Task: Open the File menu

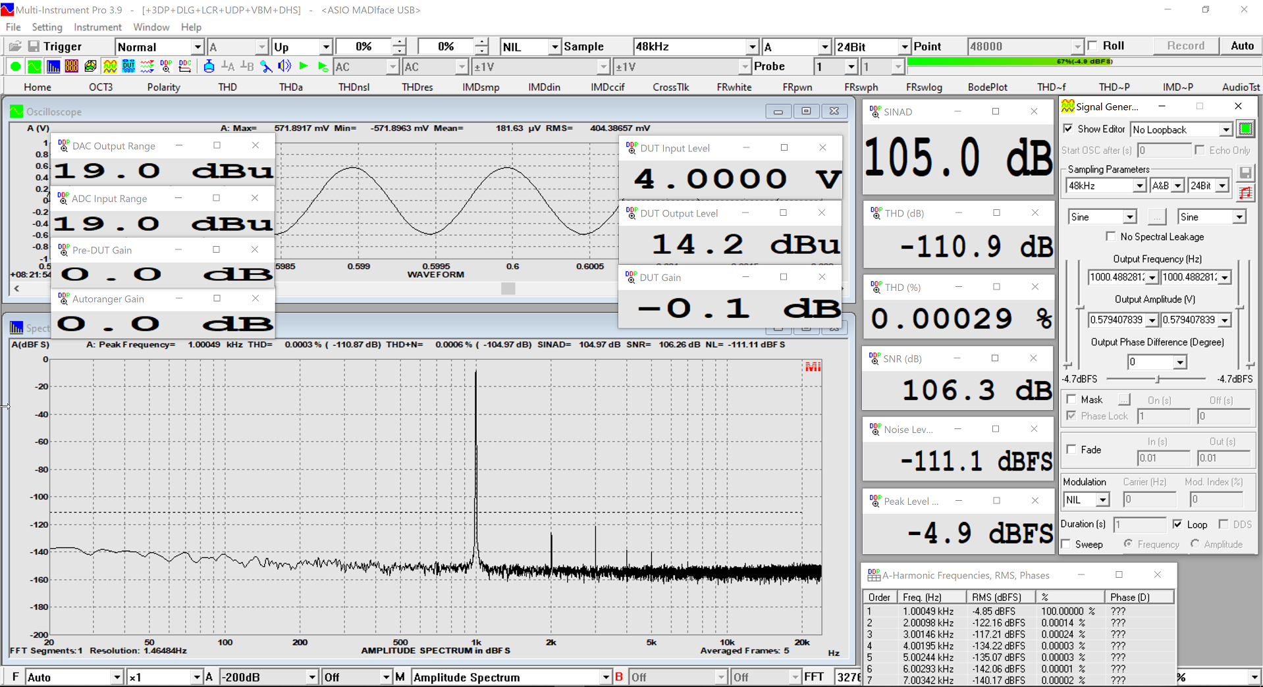Action: pyautogui.click(x=13, y=27)
